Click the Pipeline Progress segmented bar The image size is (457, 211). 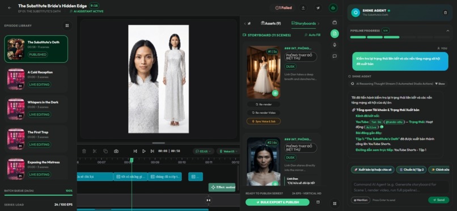(x=400, y=37)
